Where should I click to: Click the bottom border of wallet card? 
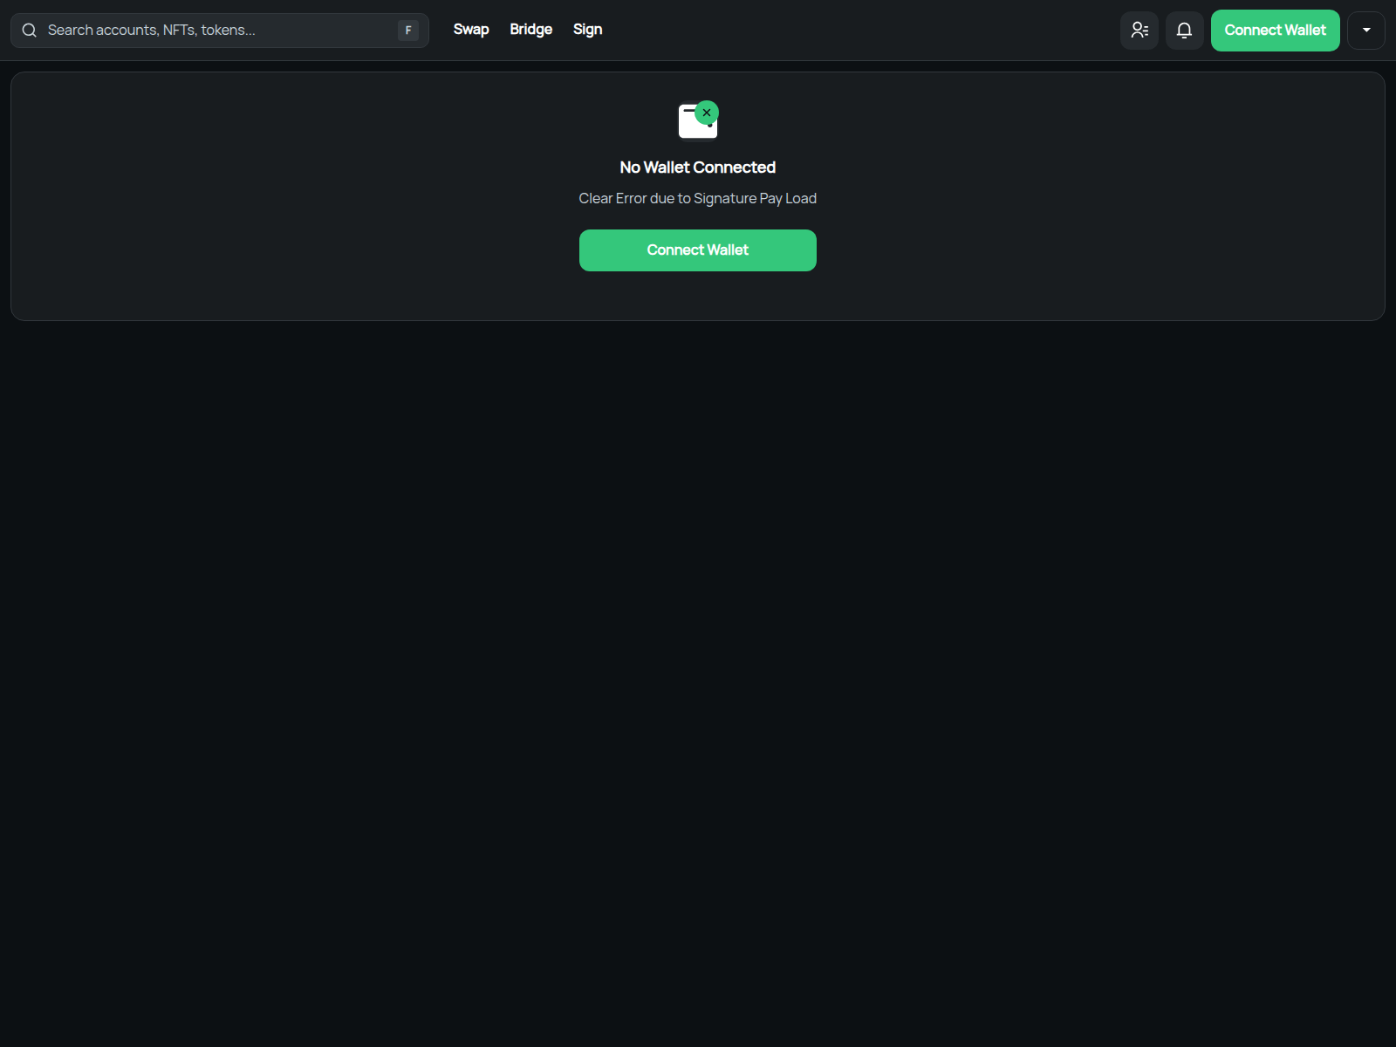698,320
